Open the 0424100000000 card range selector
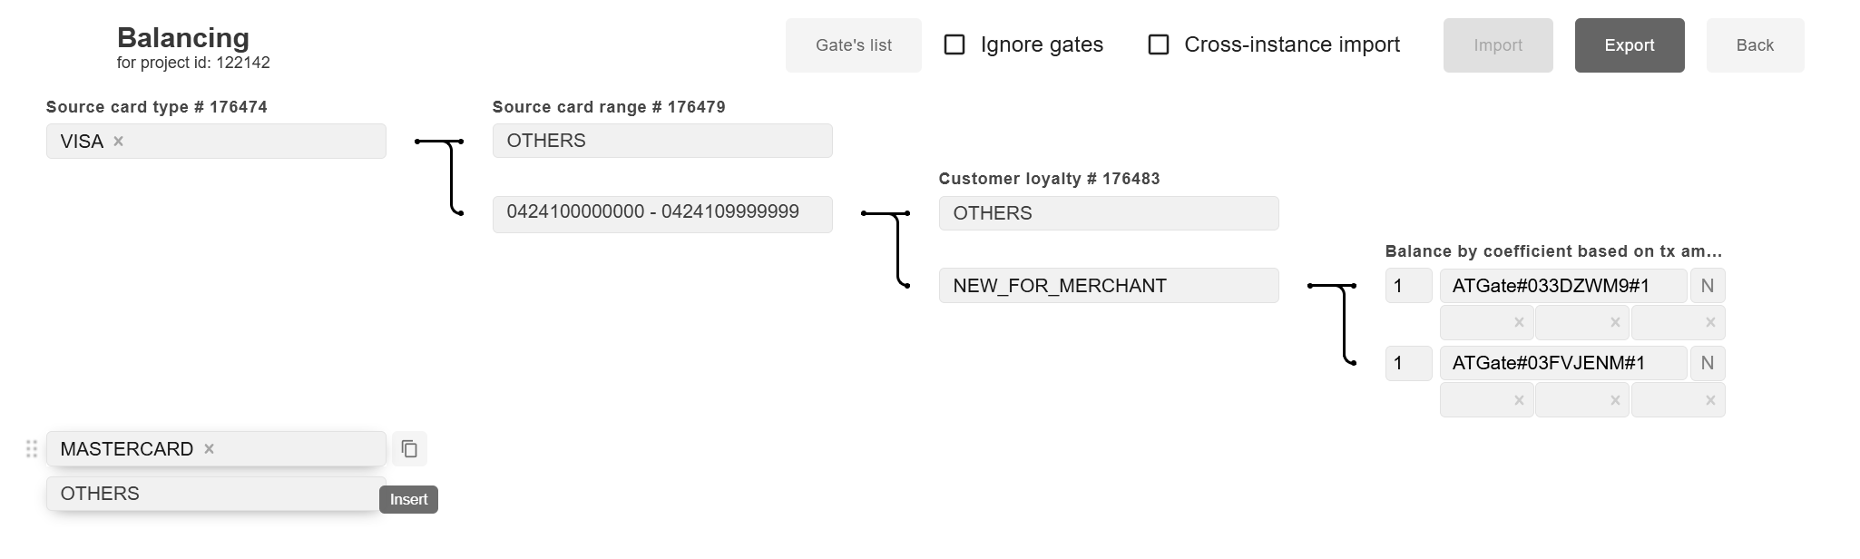Screen dimensions: 1860x559 tap(661, 213)
